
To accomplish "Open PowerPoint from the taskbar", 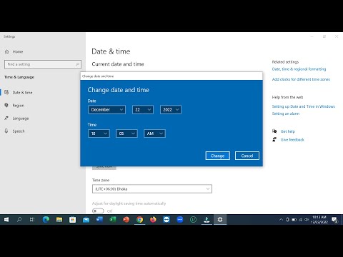I will point(126,220).
